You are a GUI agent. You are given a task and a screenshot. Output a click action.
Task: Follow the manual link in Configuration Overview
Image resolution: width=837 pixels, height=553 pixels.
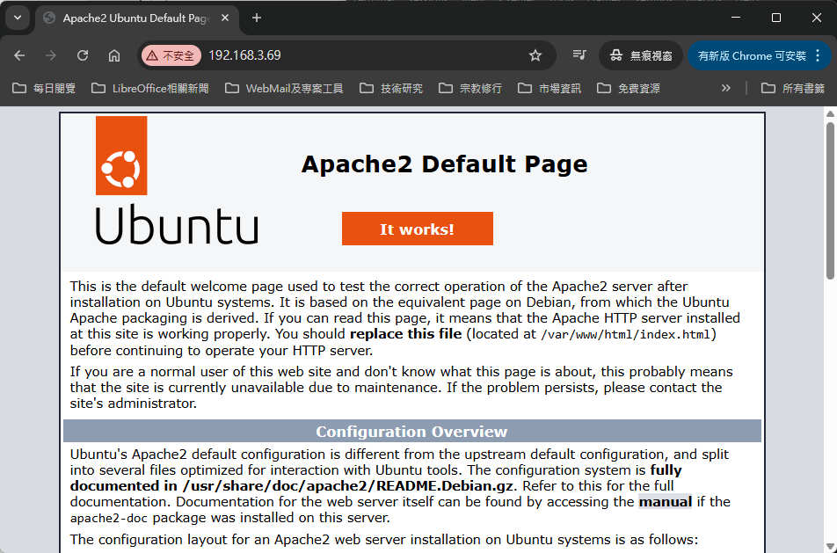pyautogui.click(x=666, y=502)
